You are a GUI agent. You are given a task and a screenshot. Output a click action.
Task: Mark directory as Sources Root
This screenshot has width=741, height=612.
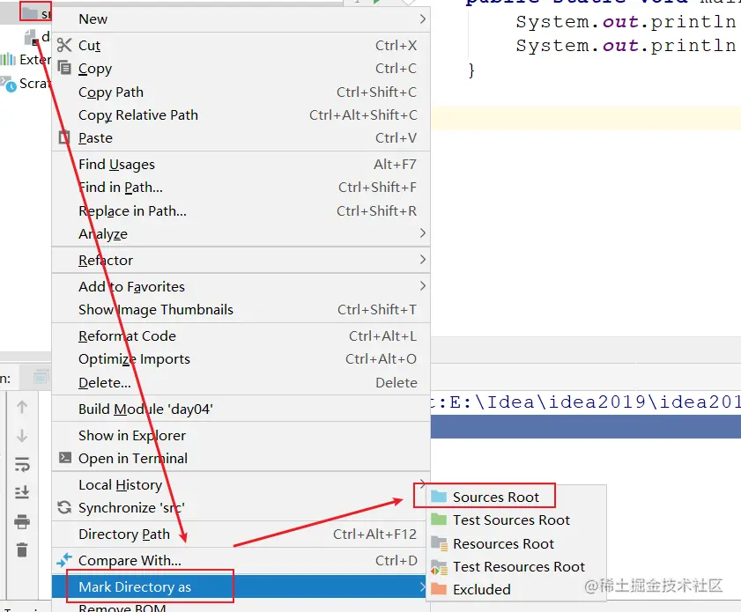point(516,497)
